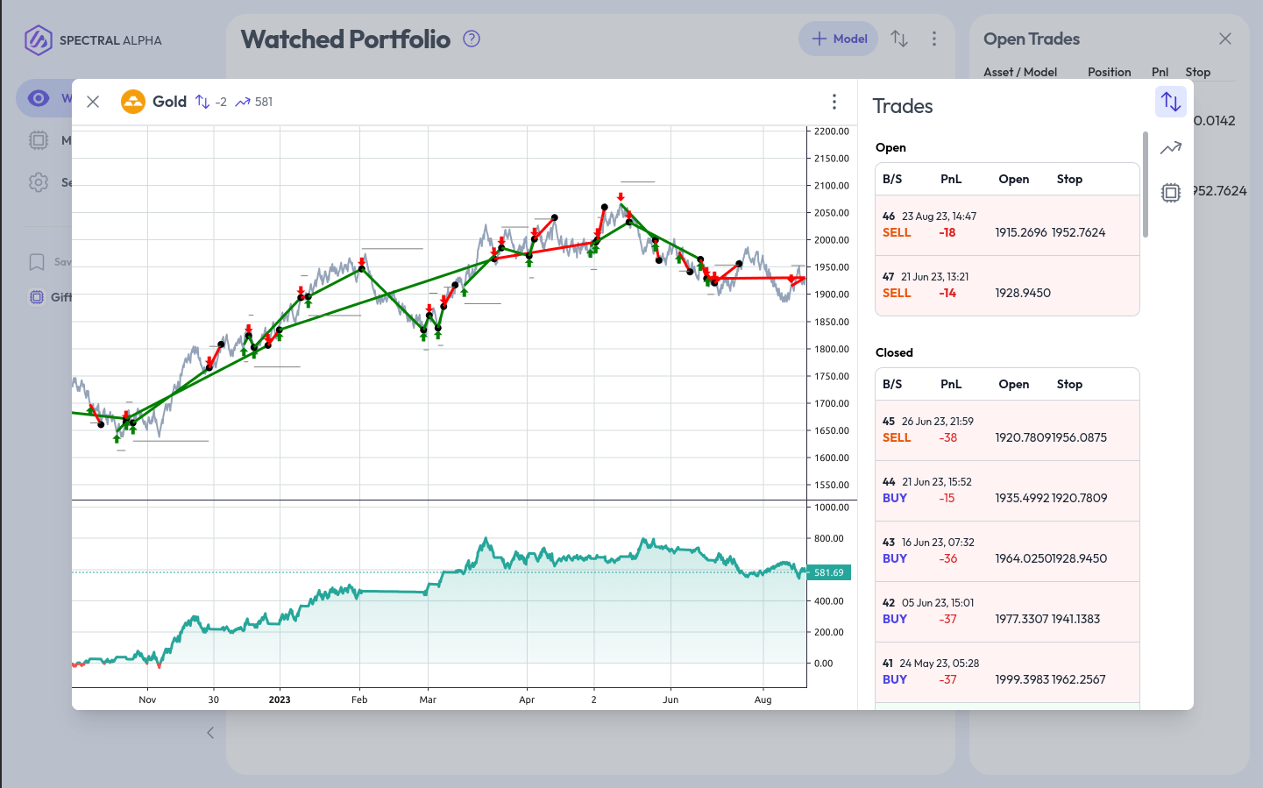This screenshot has width=1263, height=788.
Task: Click the Open column header in Open trades table
Action: pyautogui.click(x=1014, y=179)
